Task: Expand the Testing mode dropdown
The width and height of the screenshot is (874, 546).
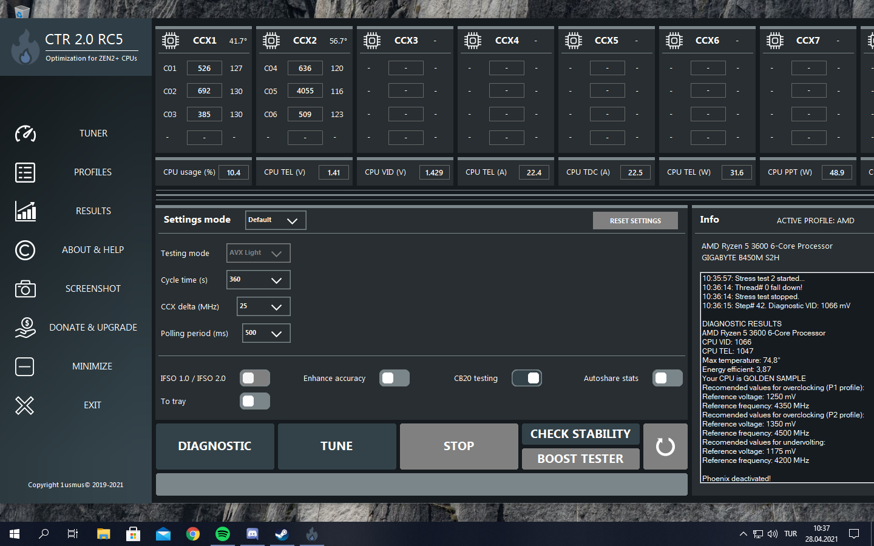Action: coord(259,253)
